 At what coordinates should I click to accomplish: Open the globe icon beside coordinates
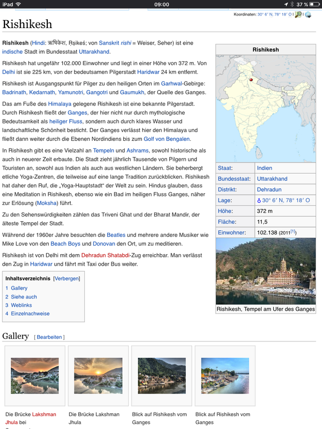pyautogui.click(x=308, y=15)
